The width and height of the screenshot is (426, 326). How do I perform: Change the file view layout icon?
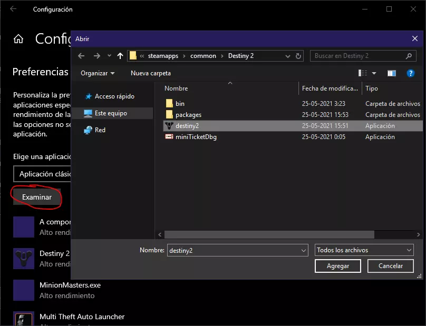tap(363, 73)
